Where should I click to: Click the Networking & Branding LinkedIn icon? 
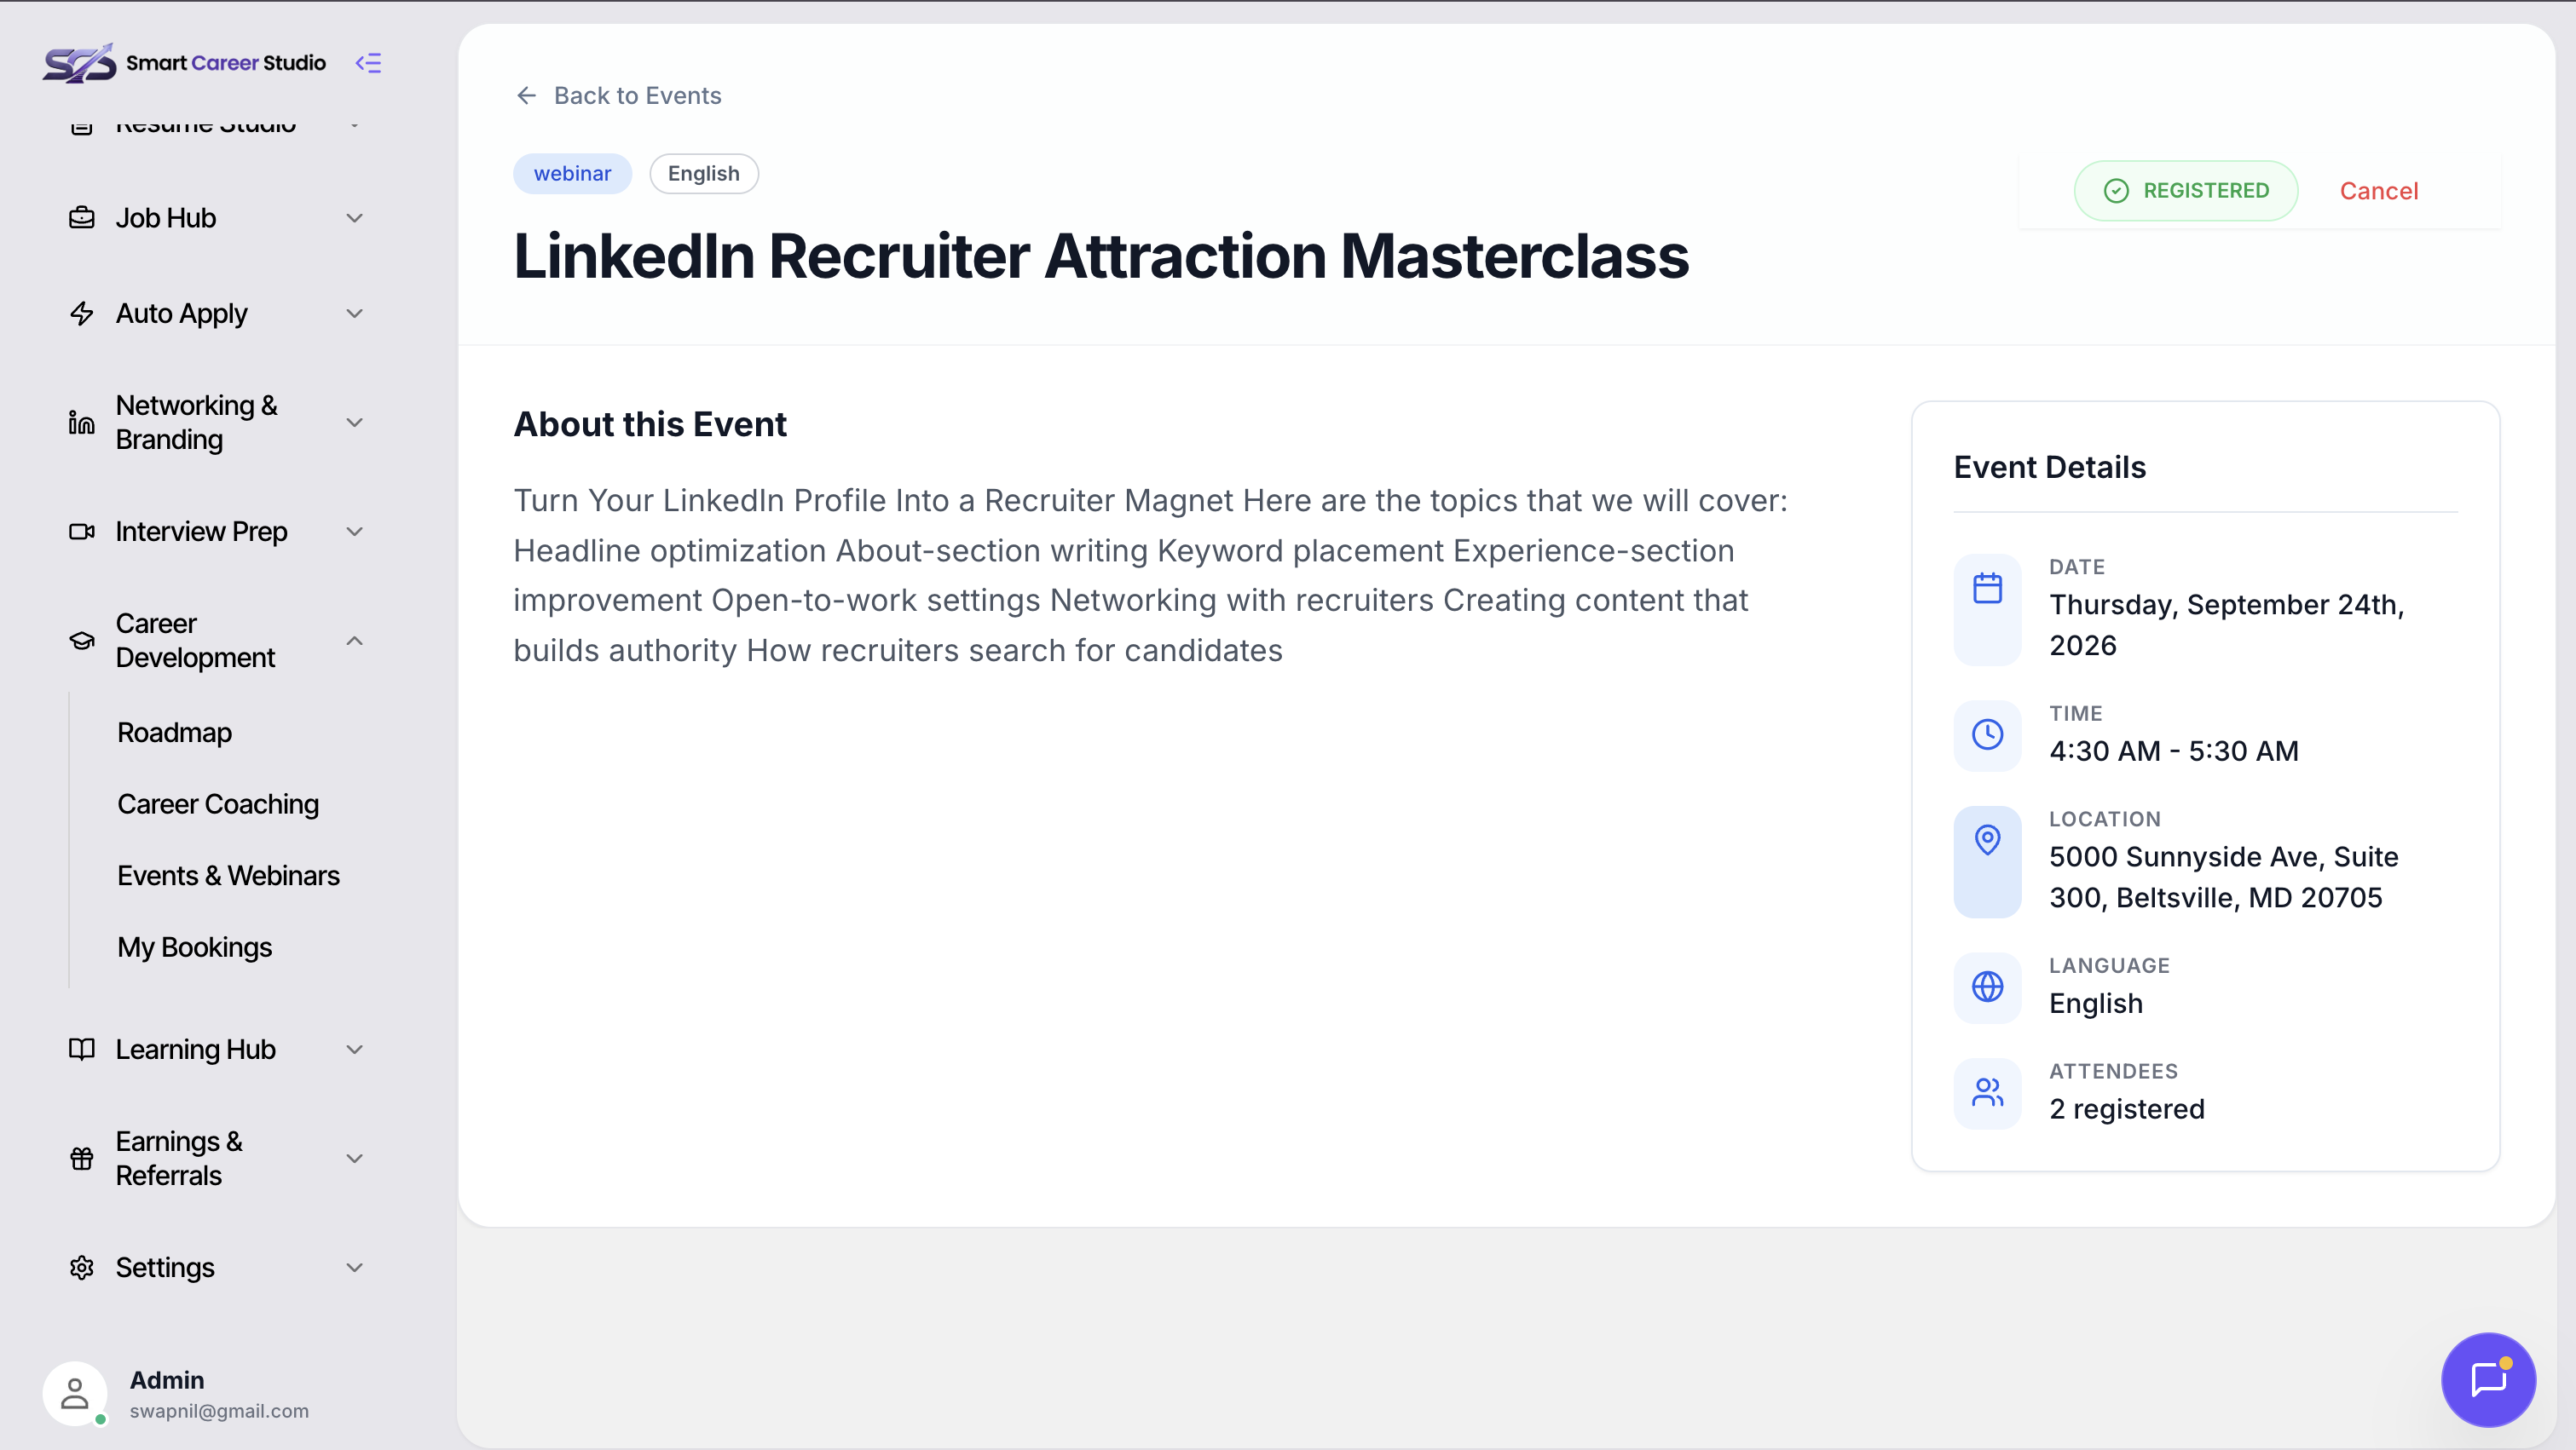pos(82,423)
